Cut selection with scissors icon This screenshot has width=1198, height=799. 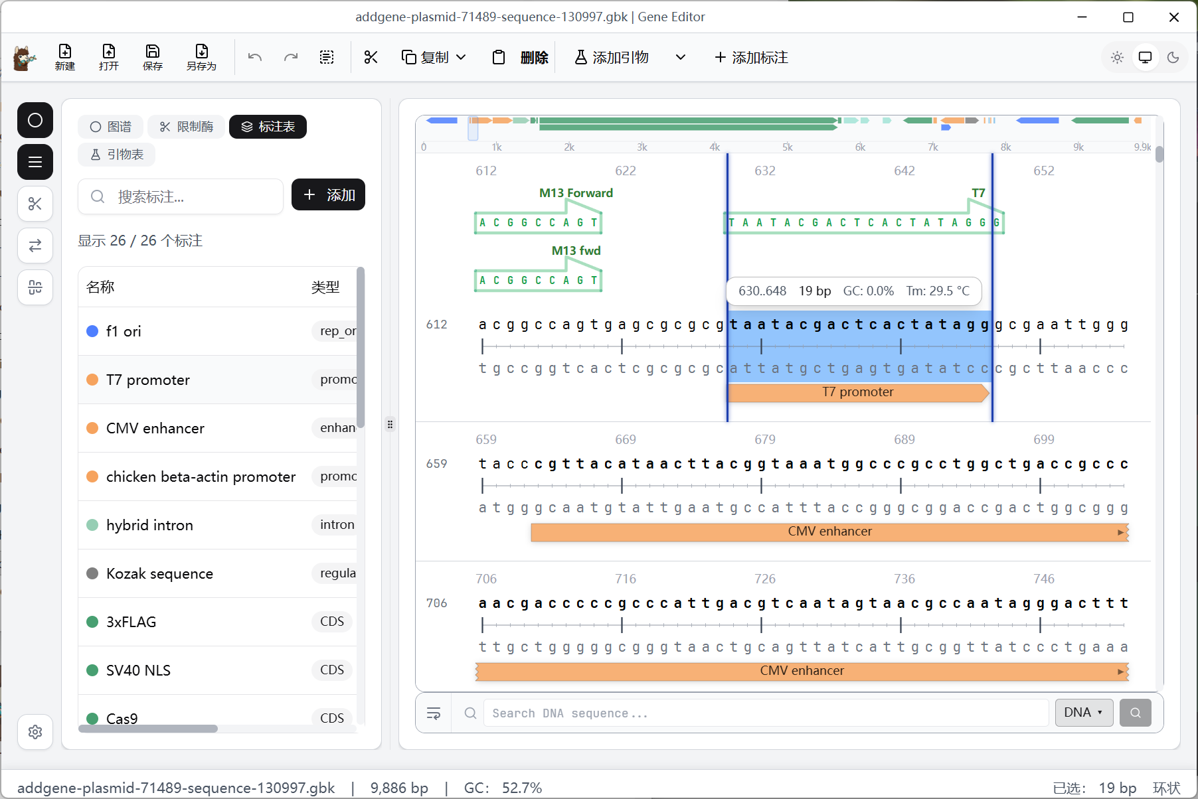tap(371, 57)
